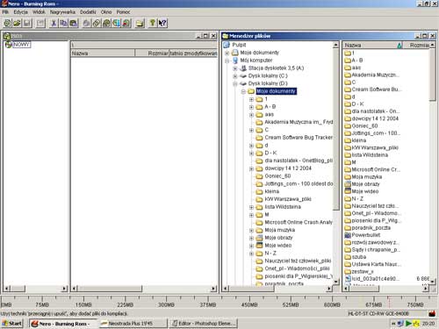
Task: Click the NOWY disc icon in compilation tree
Action: 9,45
